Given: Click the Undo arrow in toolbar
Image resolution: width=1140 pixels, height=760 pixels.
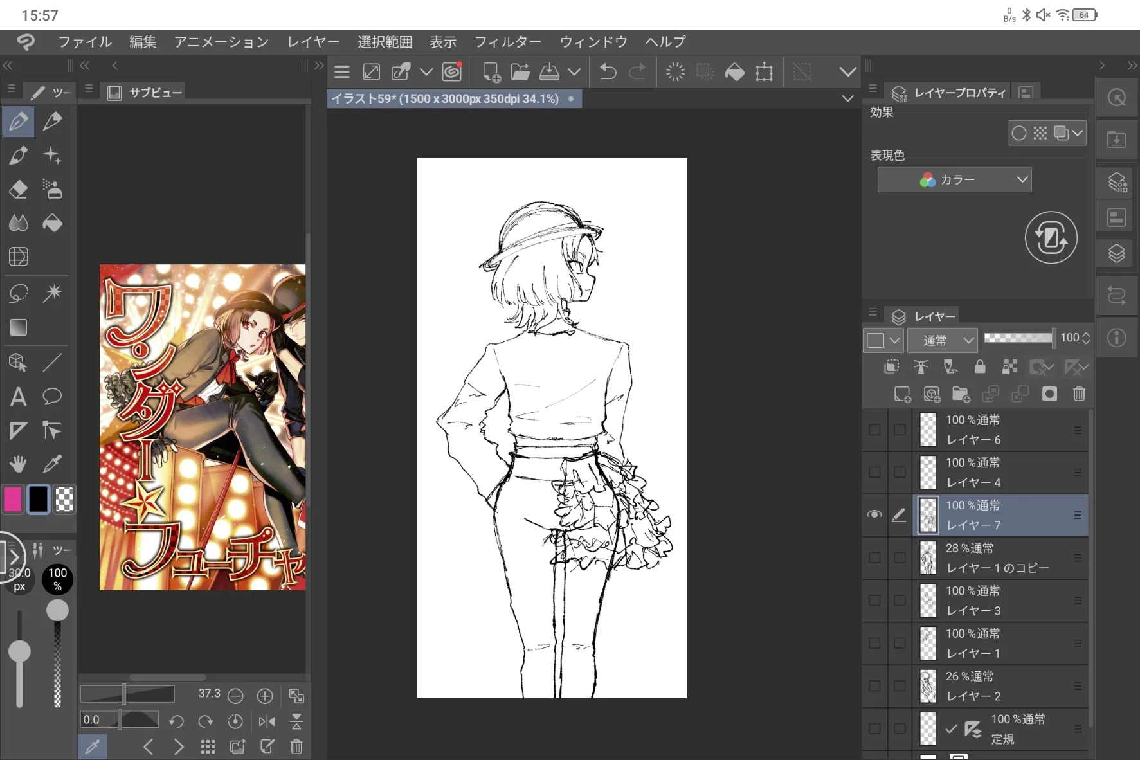Looking at the screenshot, I should [608, 72].
